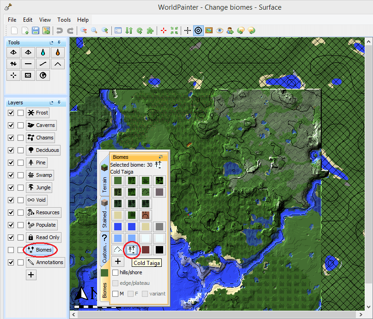Switch to the Custom vertical tab
Screen dimensions: 373x319
pos(104,248)
